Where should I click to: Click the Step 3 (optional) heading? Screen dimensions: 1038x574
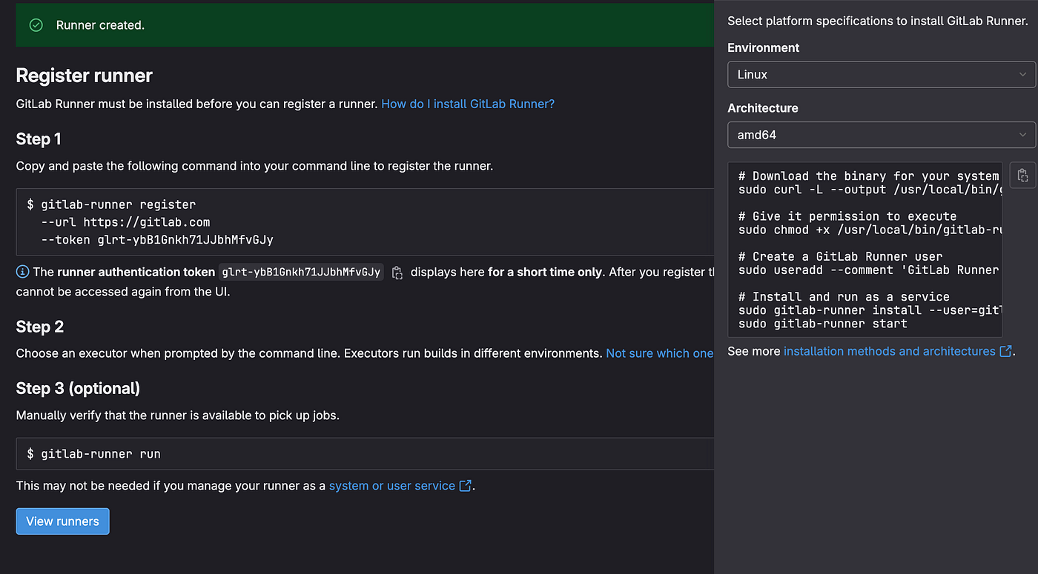pyautogui.click(x=78, y=388)
